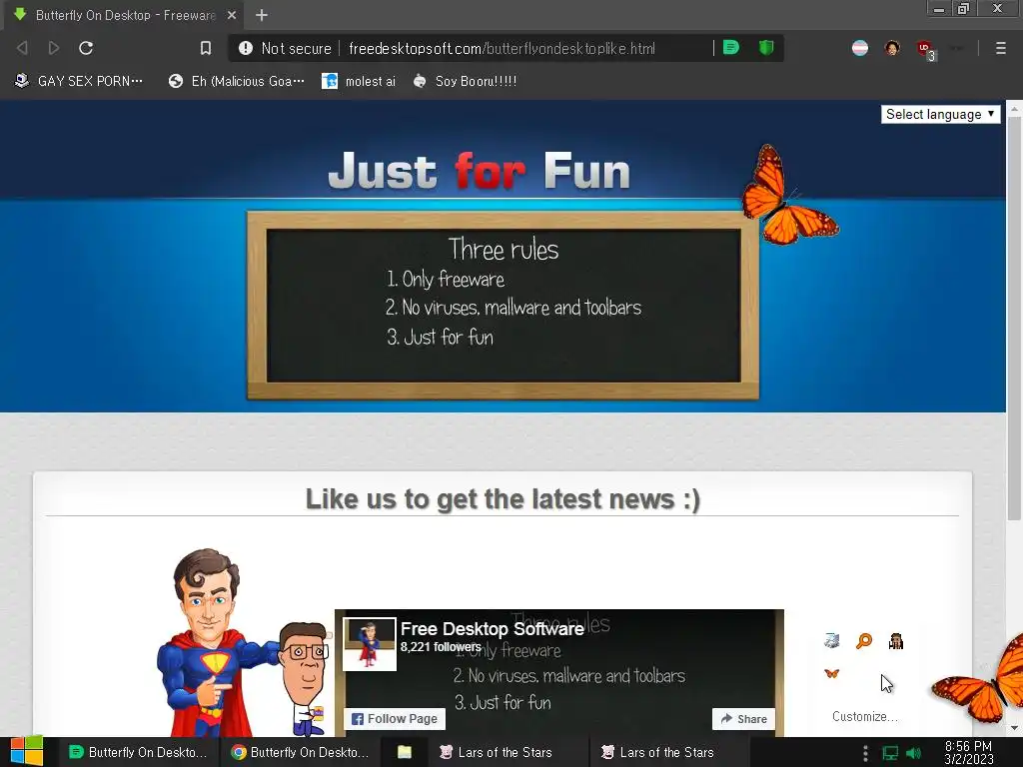
Task: Open the File Explorer taskbar item
Action: 405,752
